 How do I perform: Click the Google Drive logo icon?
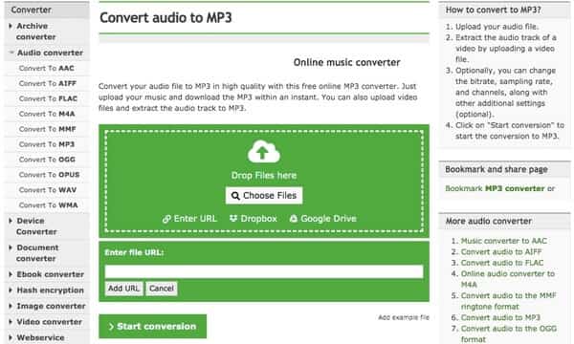pos(294,219)
